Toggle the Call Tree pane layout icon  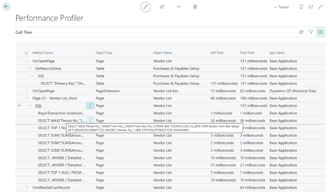(x=321, y=32)
